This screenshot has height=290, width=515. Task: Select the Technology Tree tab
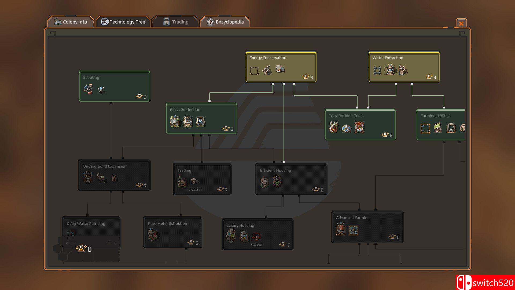[123, 22]
